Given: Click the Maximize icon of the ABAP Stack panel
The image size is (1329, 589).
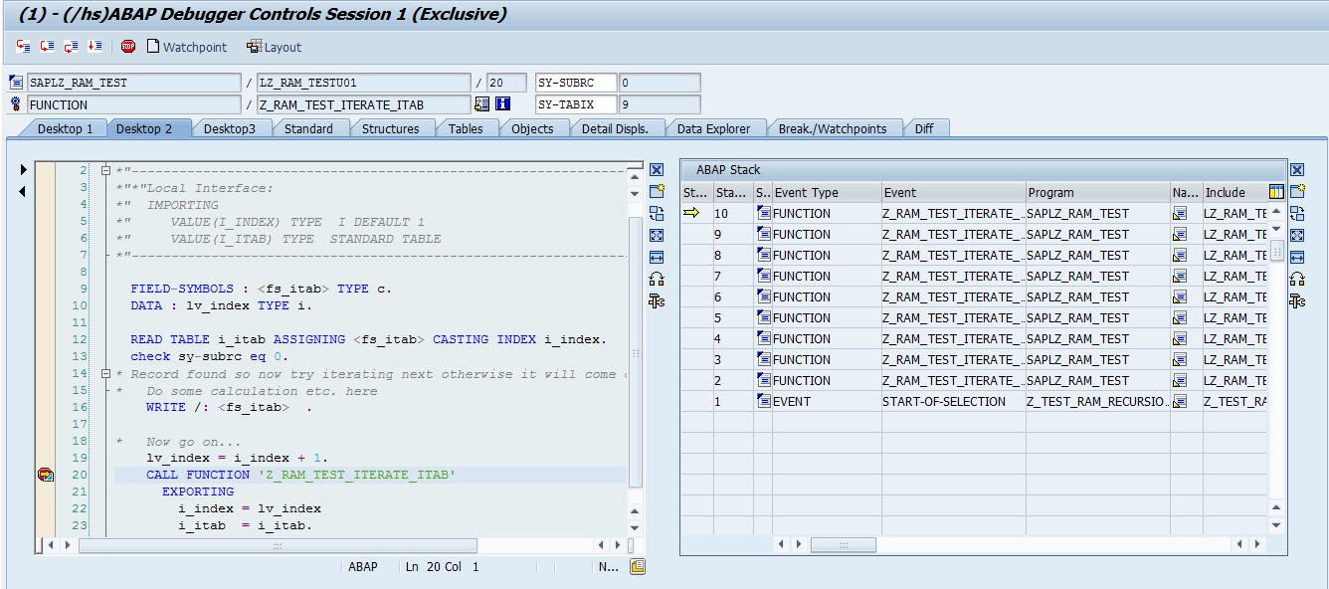Looking at the screenshot, I should [x=1296, y=235].
